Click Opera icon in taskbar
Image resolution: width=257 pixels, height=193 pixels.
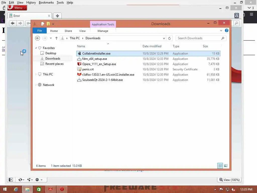[62, 189]
